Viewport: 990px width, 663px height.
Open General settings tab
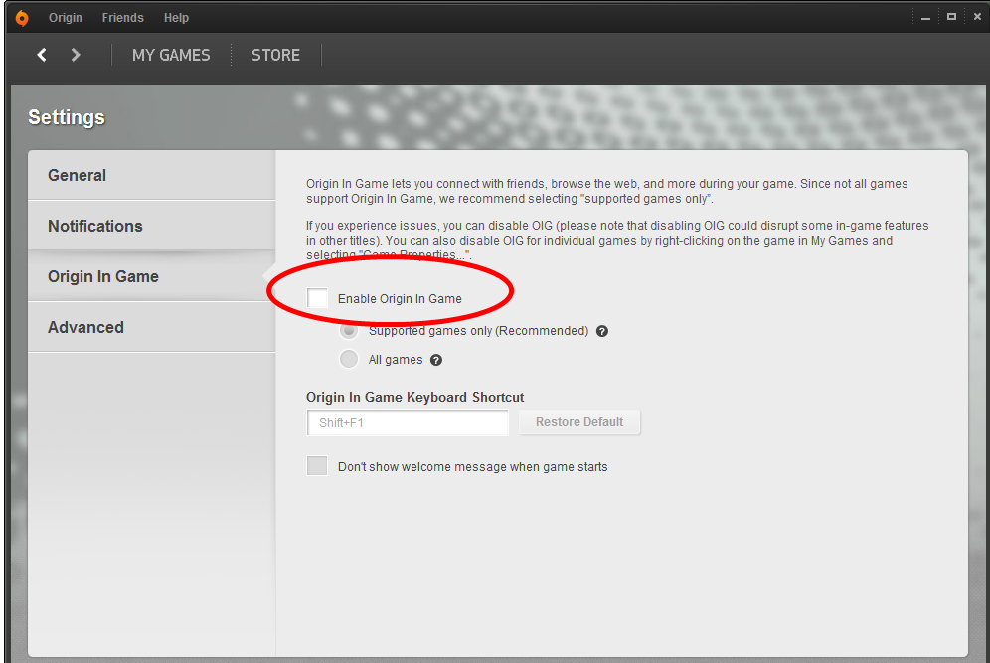(x=151, y=175)
